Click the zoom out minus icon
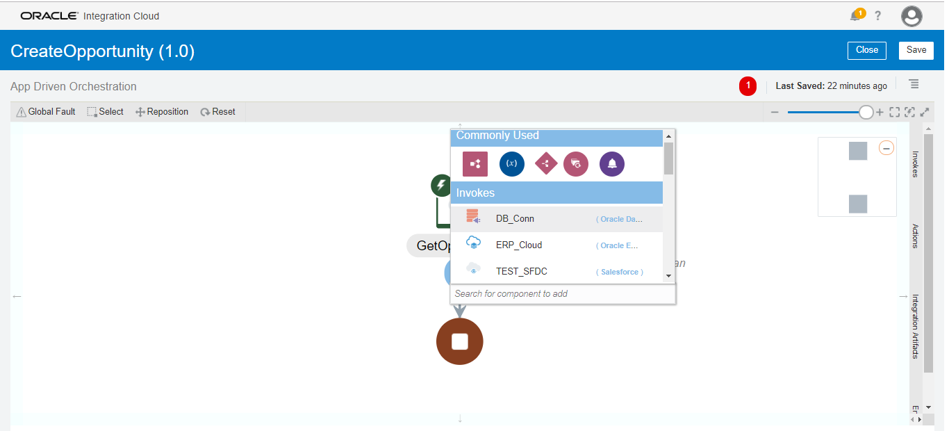 click(x=775, y=112)
